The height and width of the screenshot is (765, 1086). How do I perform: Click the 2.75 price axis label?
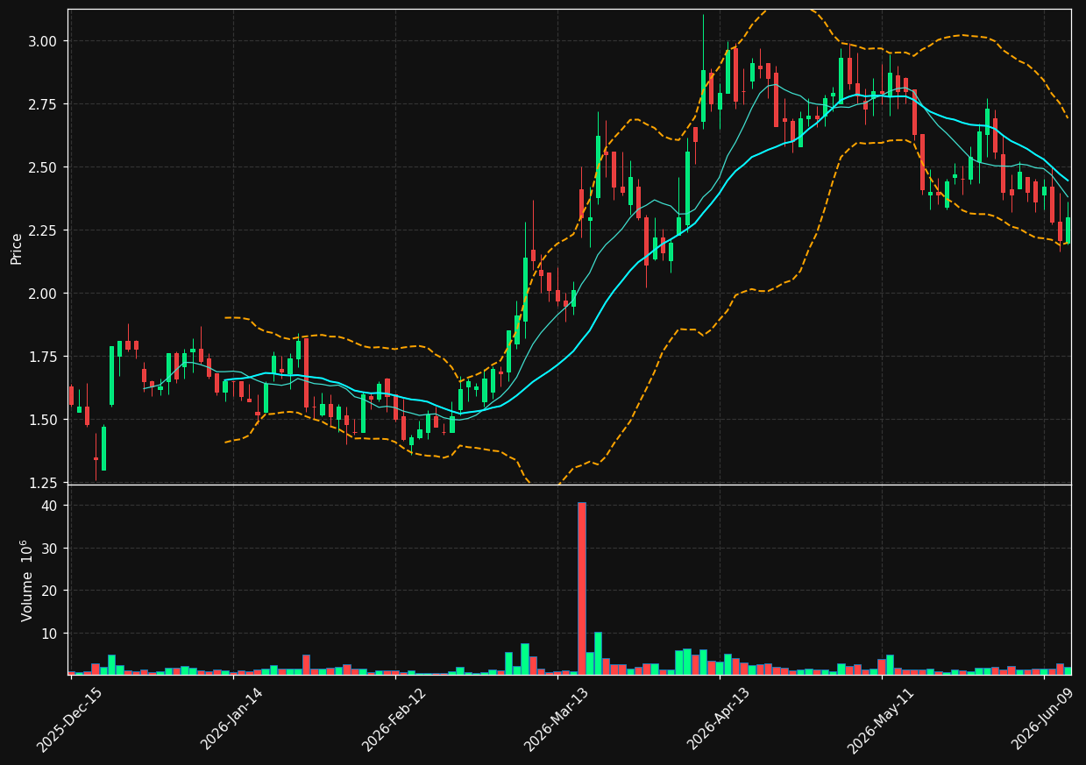tap(45, 104)
